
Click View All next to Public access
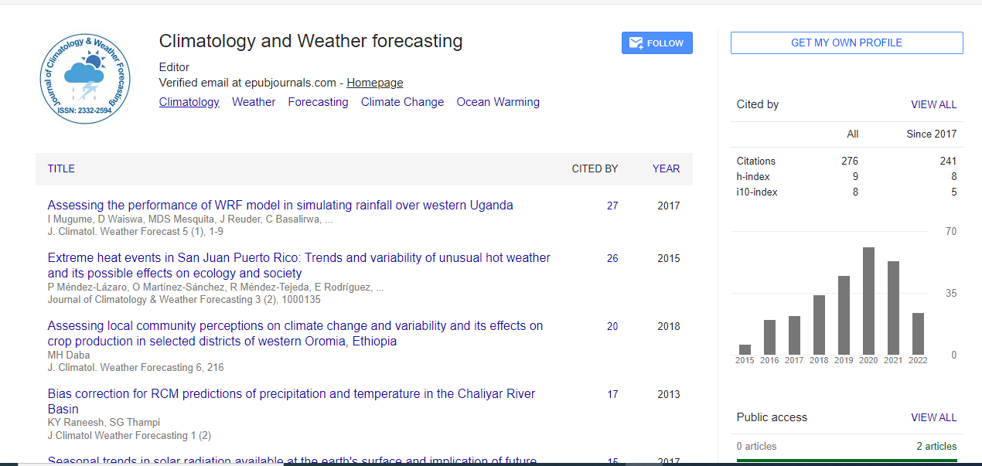[x=933, y=417]
